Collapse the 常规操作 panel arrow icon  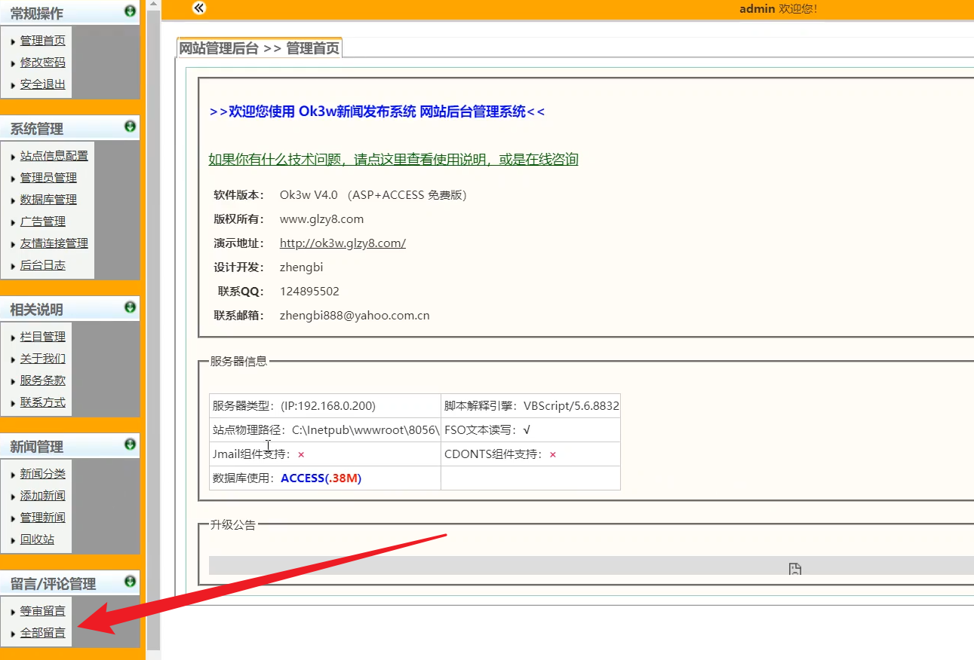130,11
